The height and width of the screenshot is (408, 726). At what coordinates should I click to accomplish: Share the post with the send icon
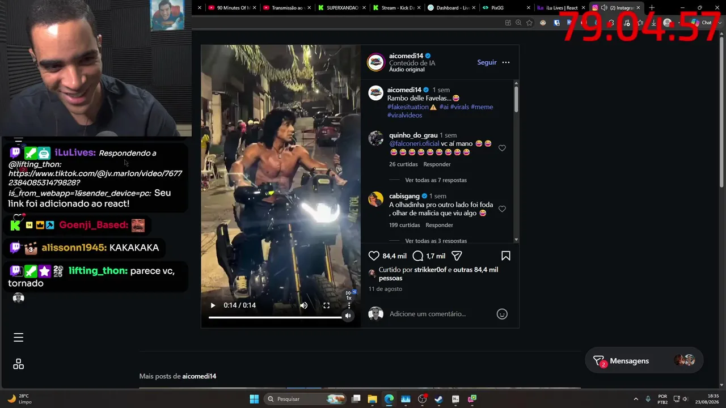coord(457,256)
